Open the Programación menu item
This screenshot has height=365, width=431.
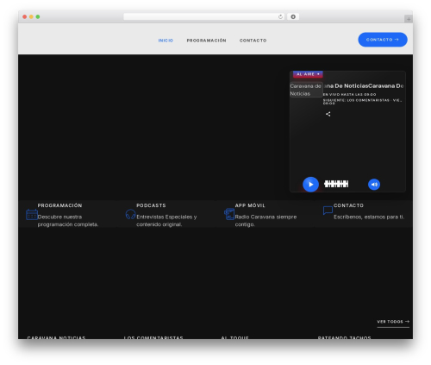(x=206, y=41)
